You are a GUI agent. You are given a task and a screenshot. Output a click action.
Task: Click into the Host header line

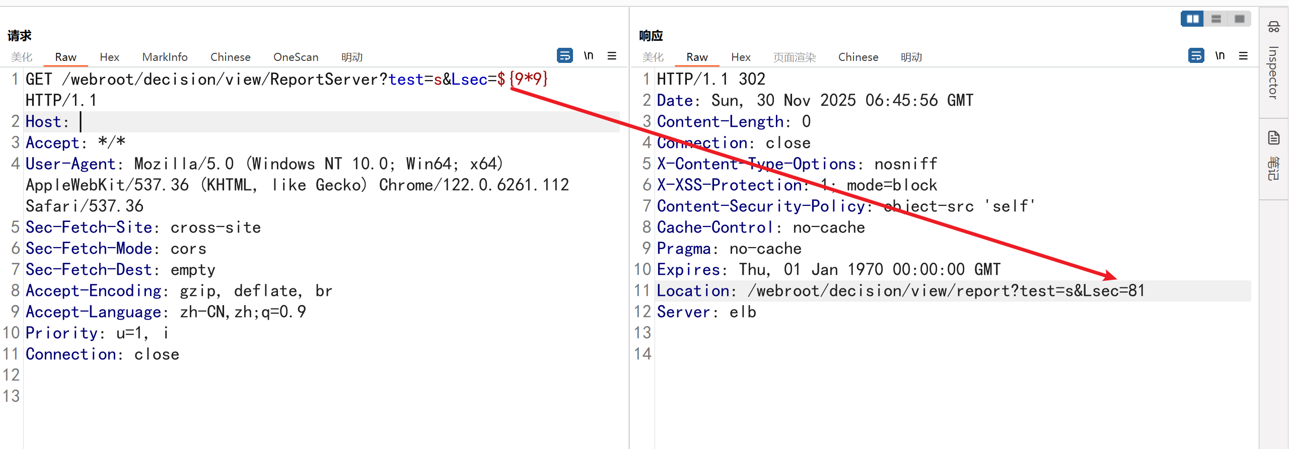[201, 122]
